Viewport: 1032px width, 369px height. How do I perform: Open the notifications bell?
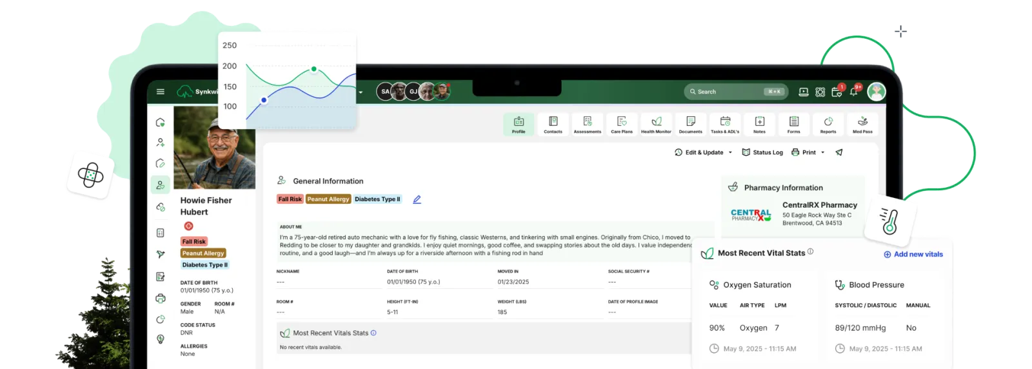(x=854, y=92)
